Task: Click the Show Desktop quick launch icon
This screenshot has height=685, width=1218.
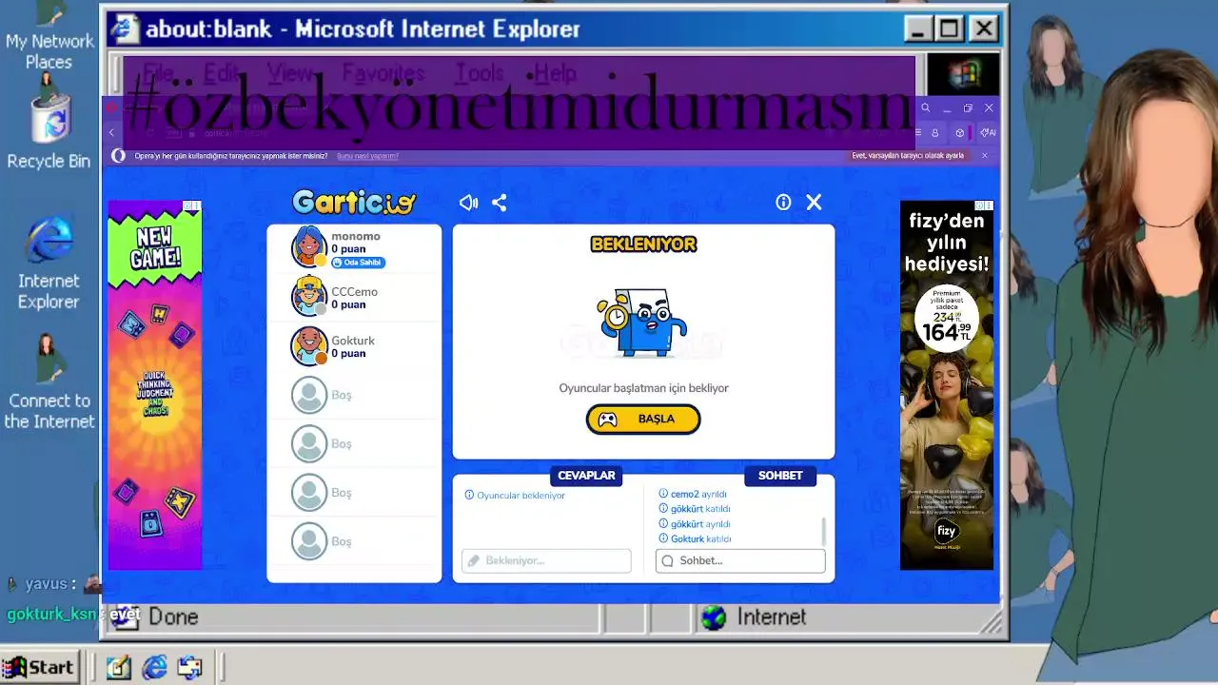Action: 118,668
